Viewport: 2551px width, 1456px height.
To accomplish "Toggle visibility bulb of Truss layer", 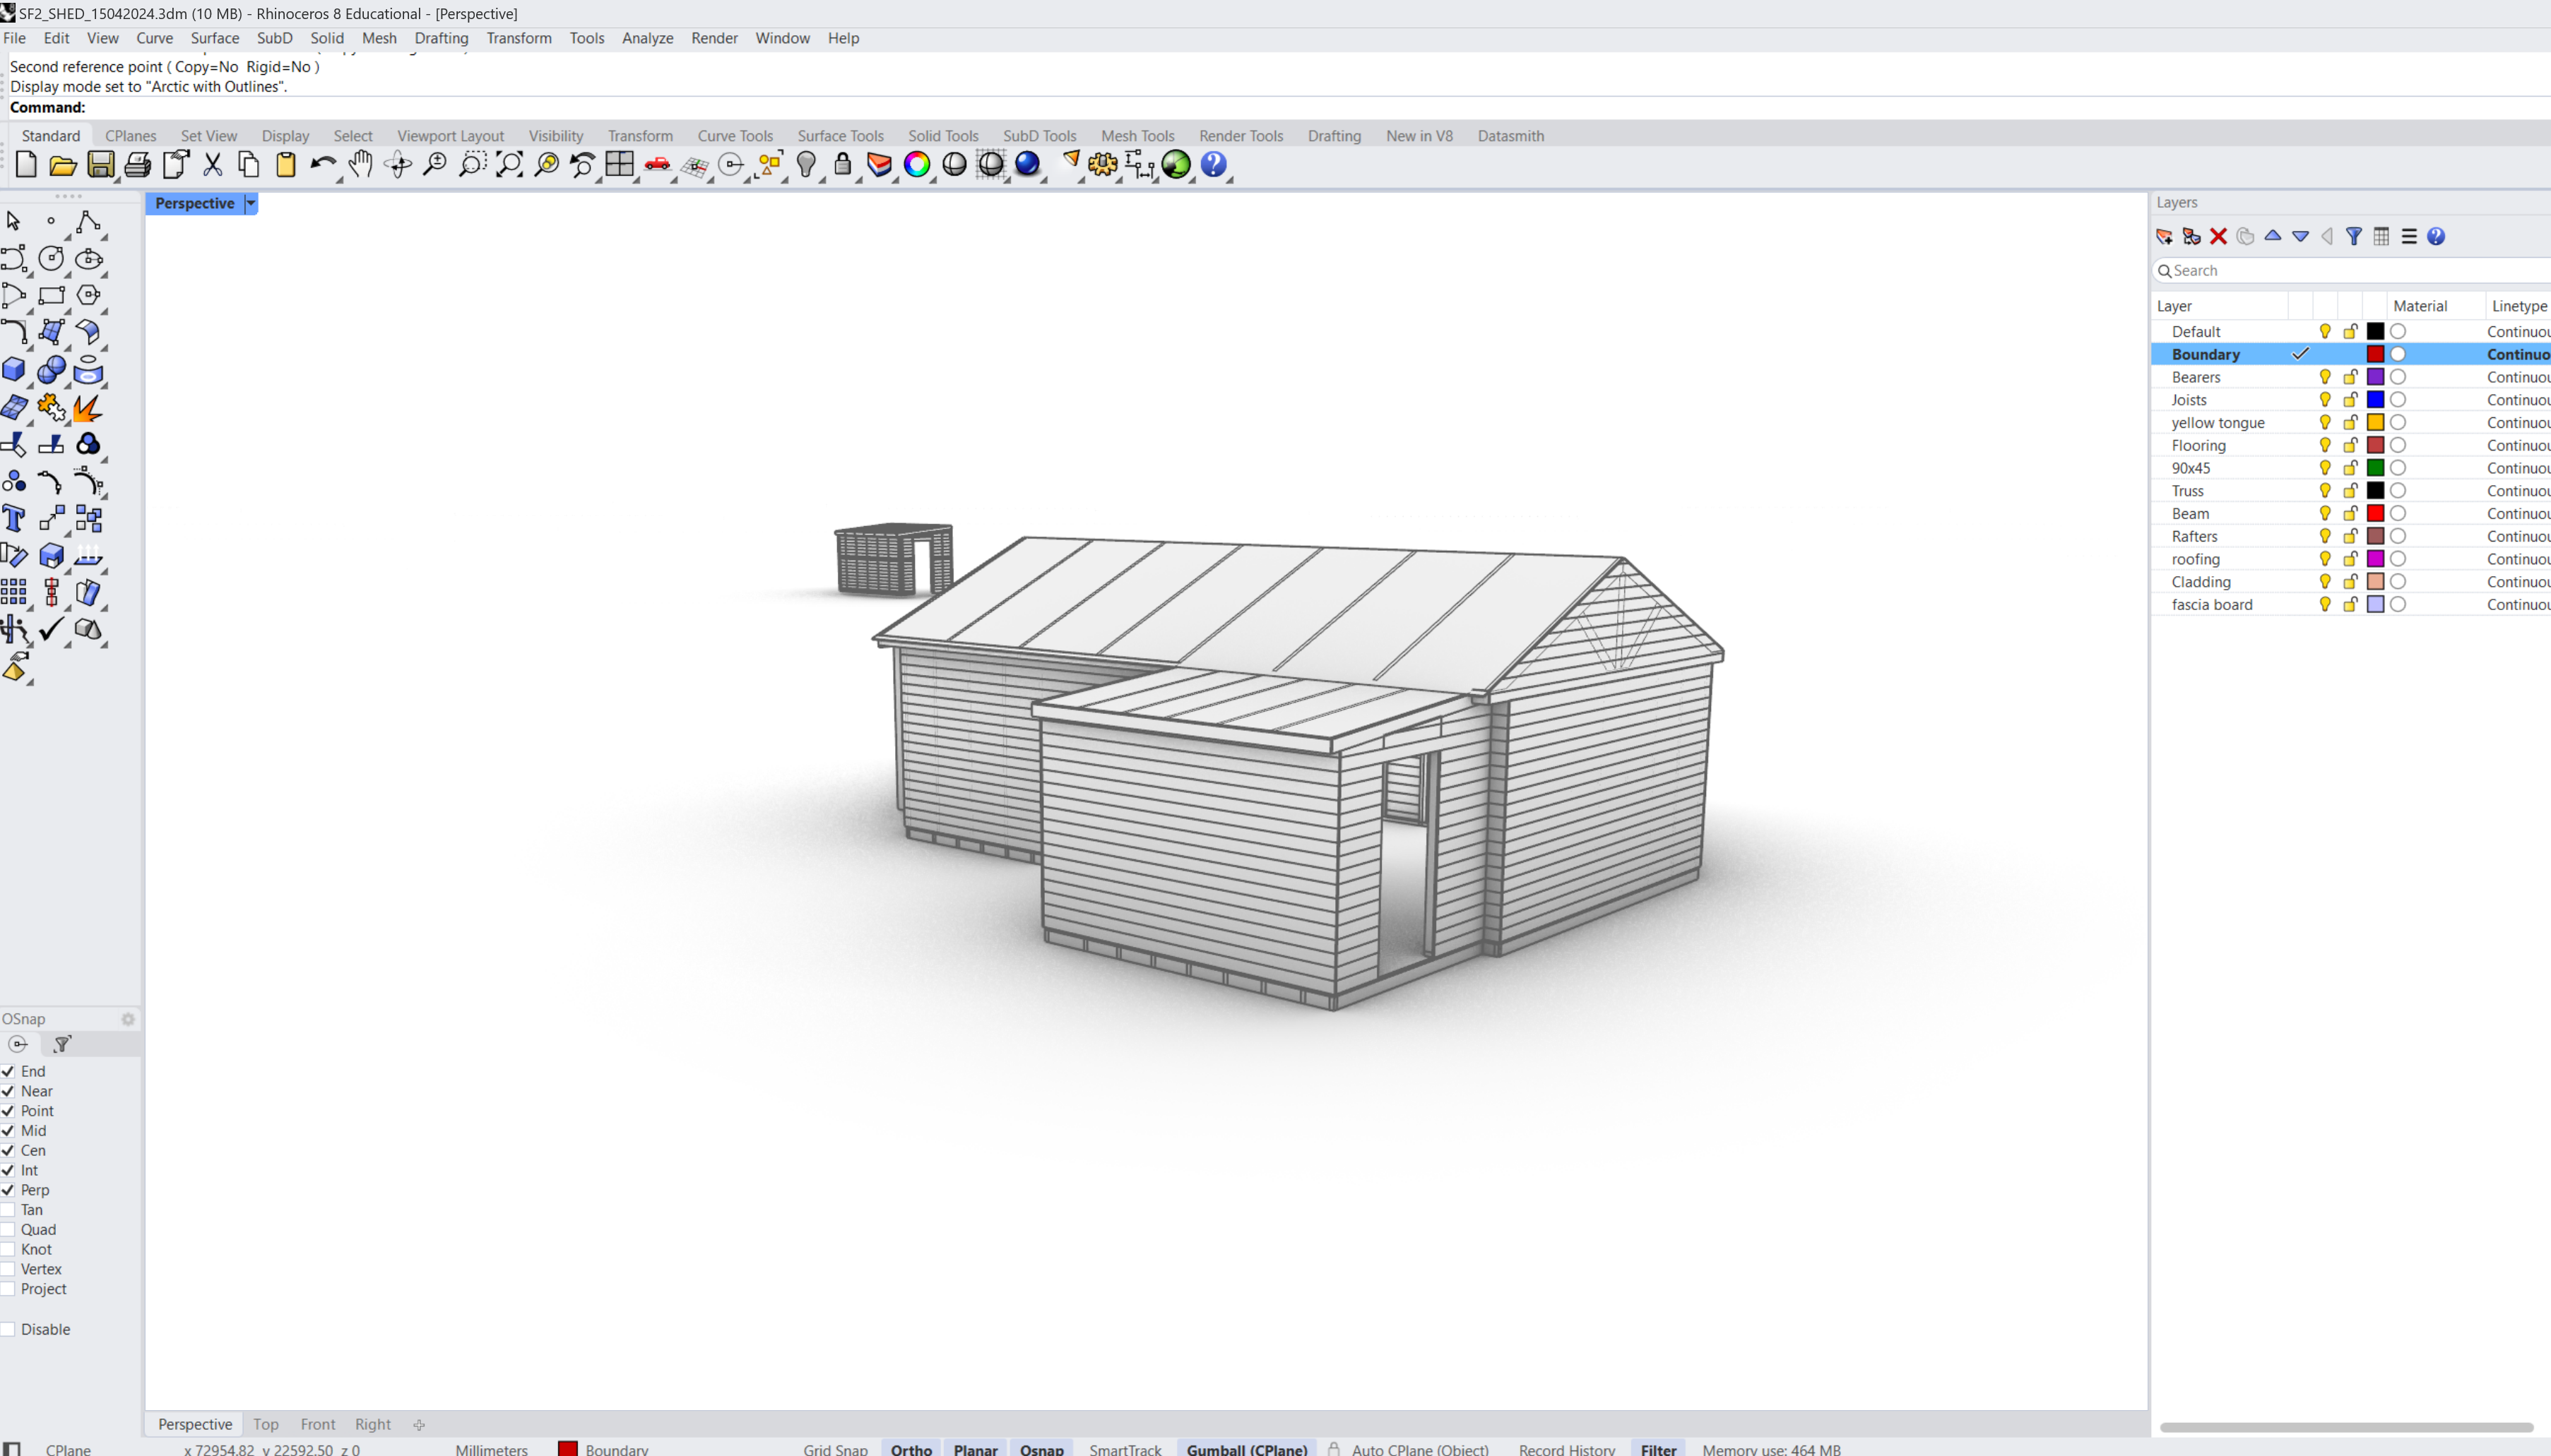I will (x=2325, y=491).
